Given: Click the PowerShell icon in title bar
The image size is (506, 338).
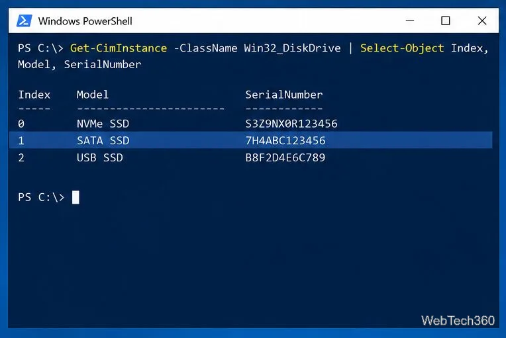Looking at the screenshot, I should (x=25, y=21).
